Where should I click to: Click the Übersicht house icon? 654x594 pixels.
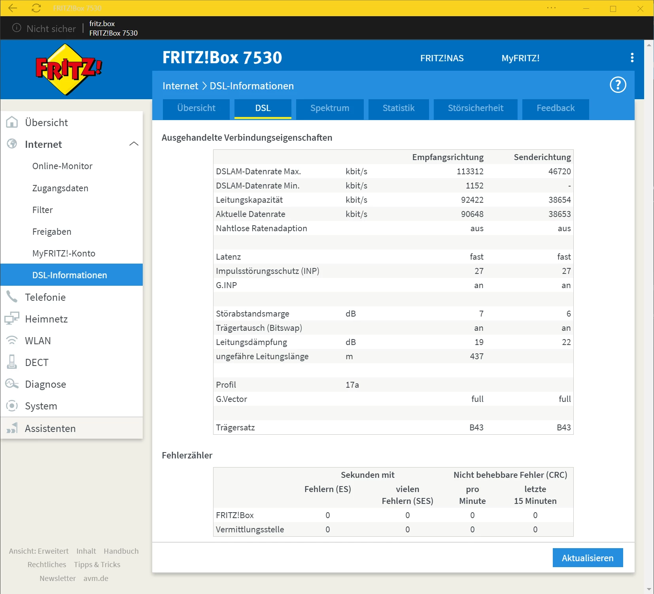[12, 122]
